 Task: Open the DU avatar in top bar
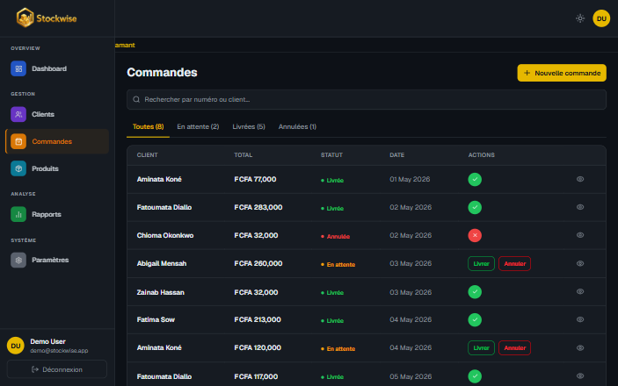tap(601, 18)
